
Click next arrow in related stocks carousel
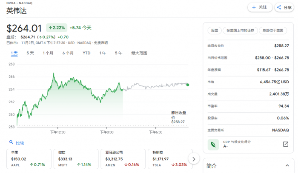194,159
